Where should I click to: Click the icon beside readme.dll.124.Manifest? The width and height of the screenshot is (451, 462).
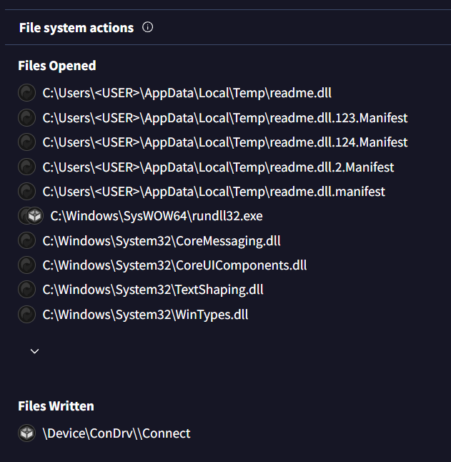pos(26,142)
